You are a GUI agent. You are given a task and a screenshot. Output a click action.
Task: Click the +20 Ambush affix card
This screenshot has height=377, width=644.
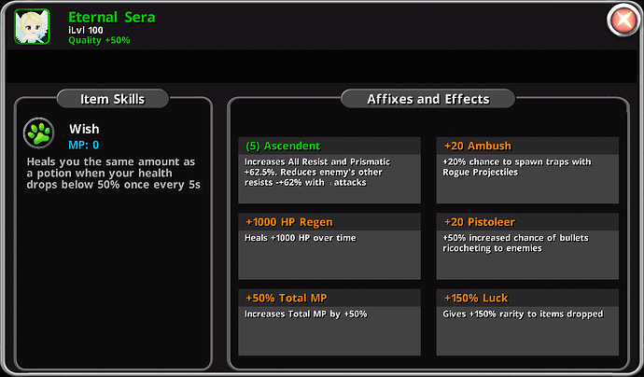(526, 170)
